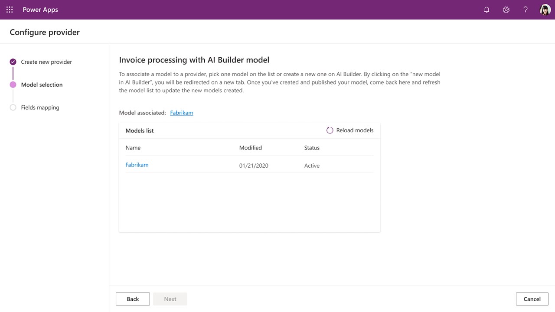Open user profile avatar
Screen dimensions: 555x312
[x=545, y=10]
